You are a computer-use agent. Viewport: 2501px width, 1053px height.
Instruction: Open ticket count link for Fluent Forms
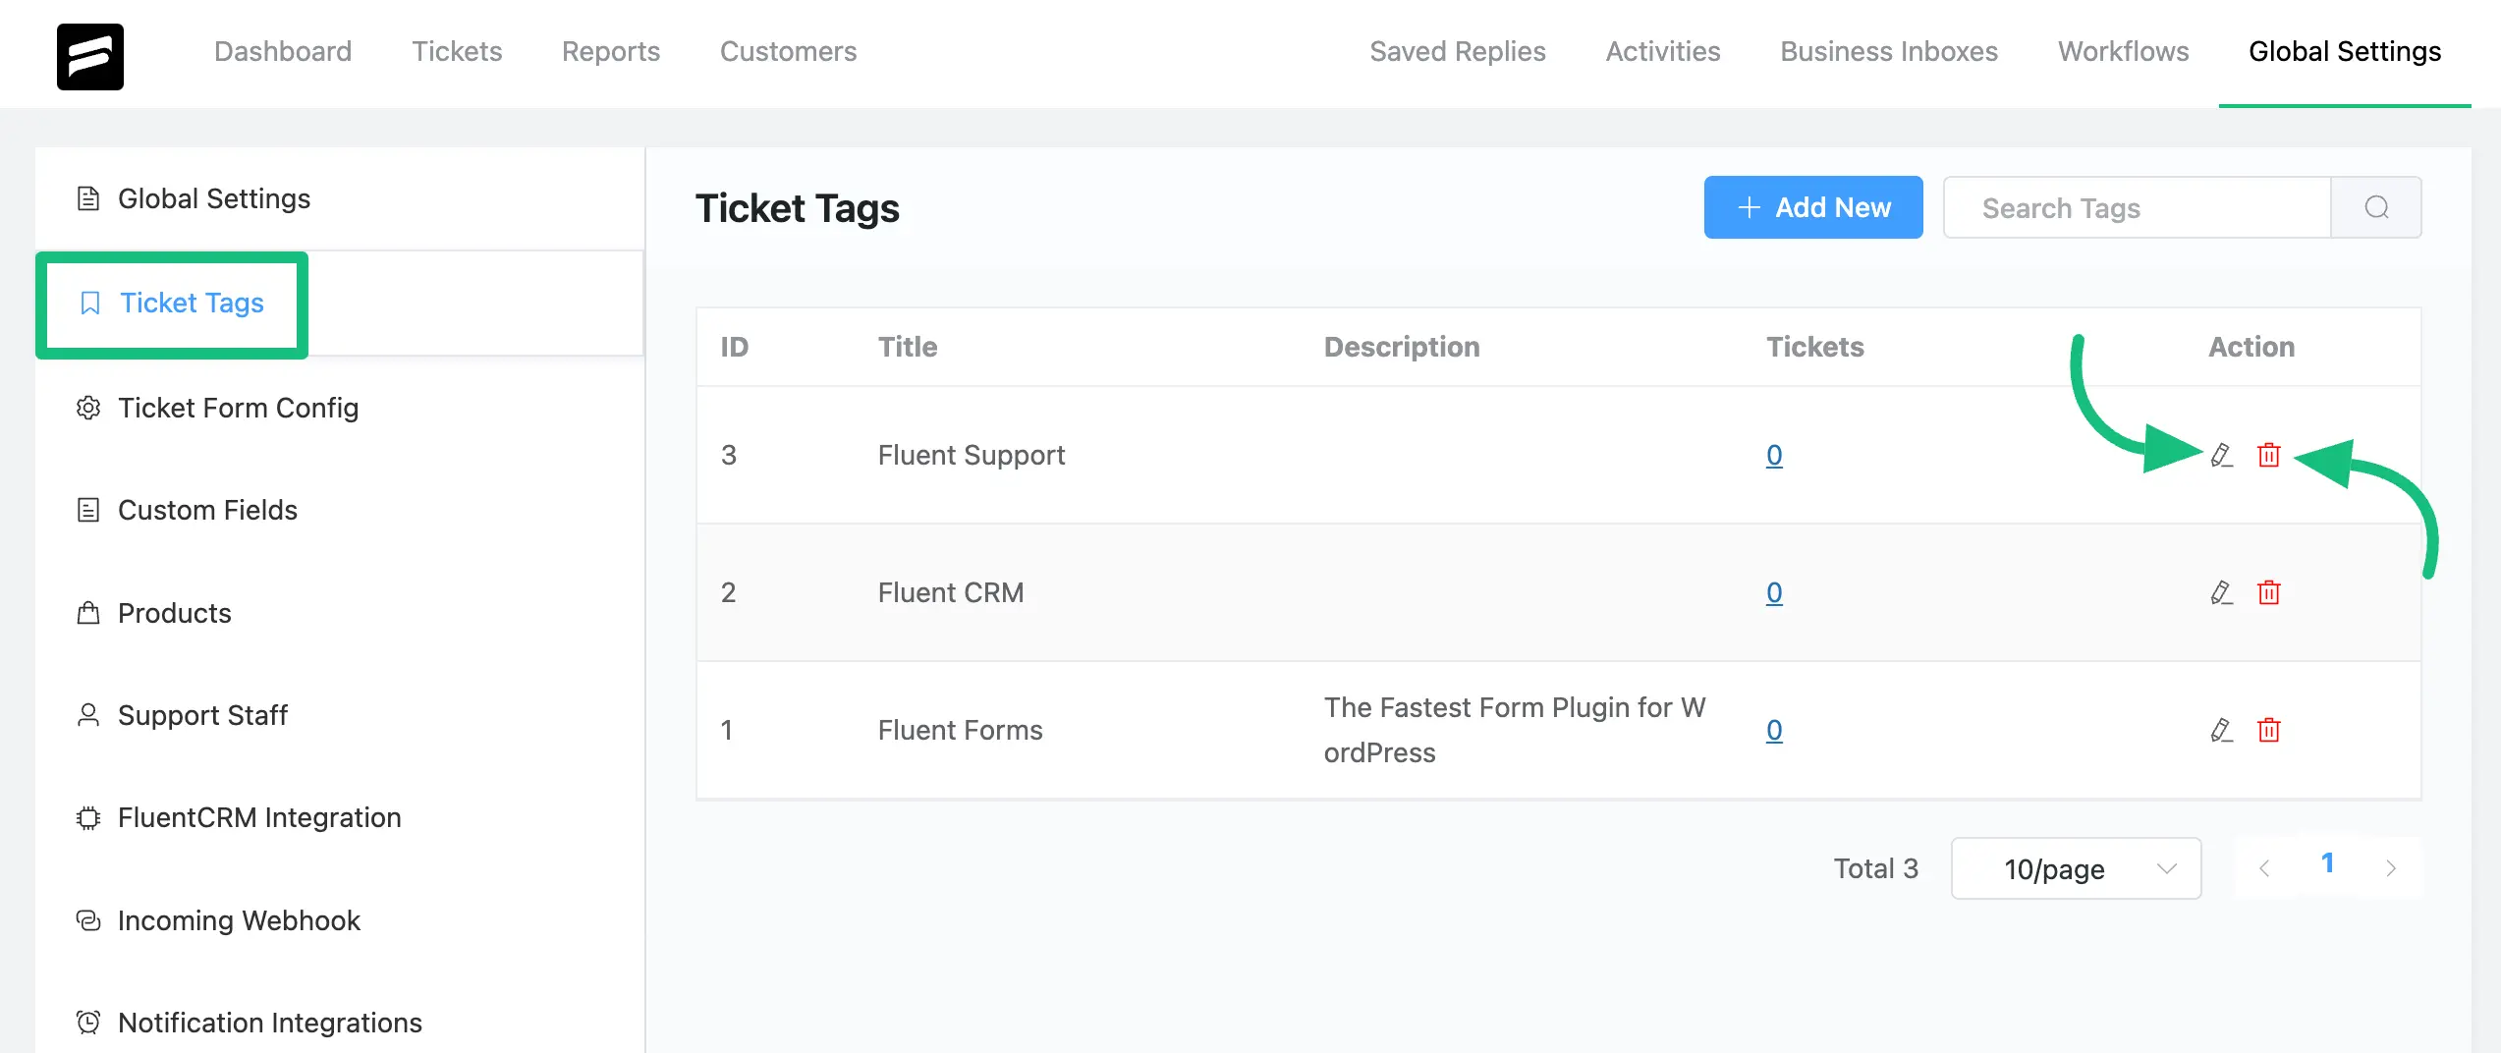point(1774,730)
